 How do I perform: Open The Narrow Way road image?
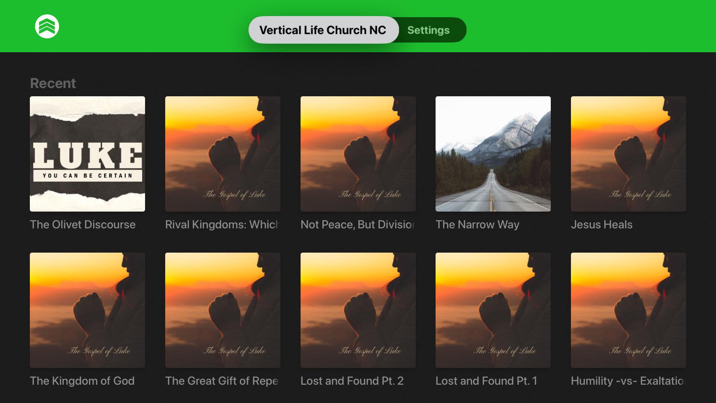[x=493, y=154]
